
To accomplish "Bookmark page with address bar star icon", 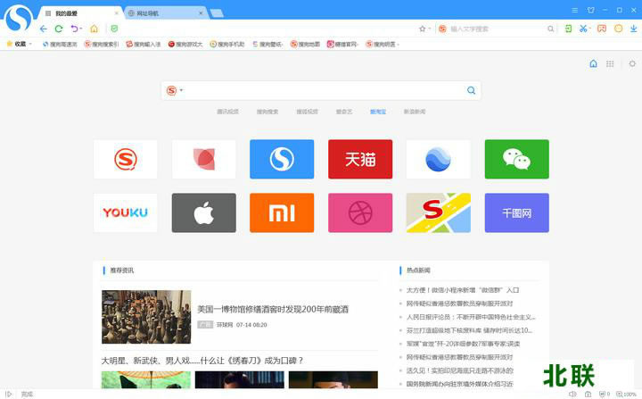I will point(422,29).
